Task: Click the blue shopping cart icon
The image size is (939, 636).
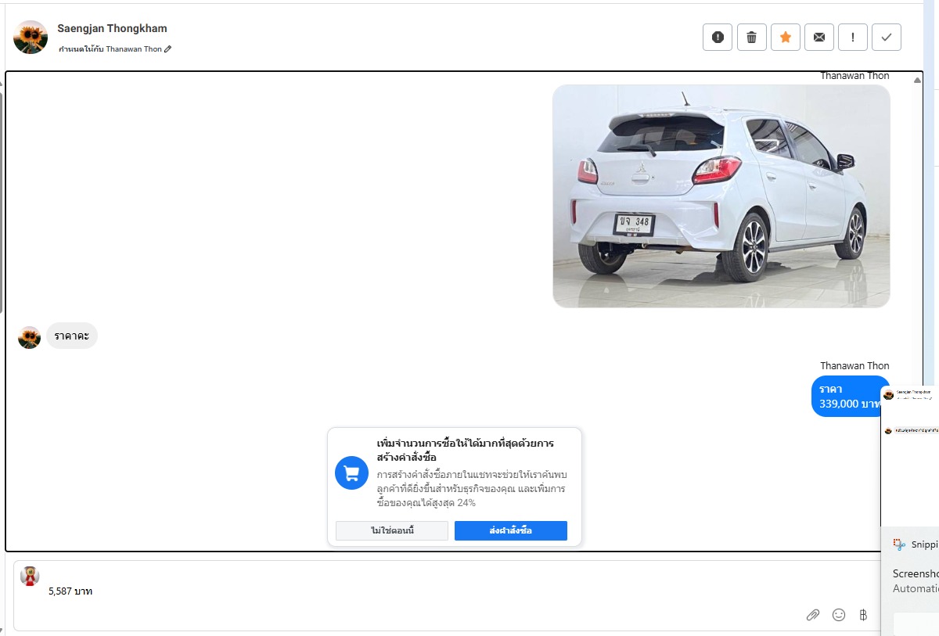Action: pyautogui.click(x=351, y=473)
